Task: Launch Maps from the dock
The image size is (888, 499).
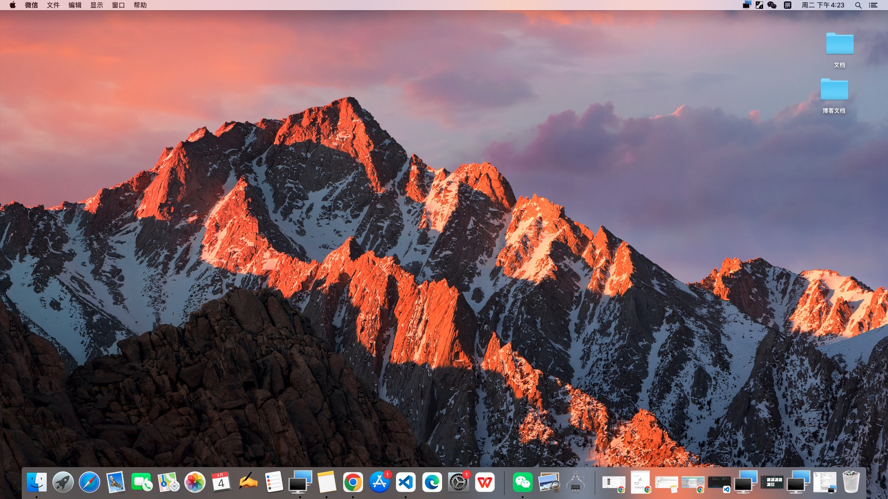Action: 168,482
